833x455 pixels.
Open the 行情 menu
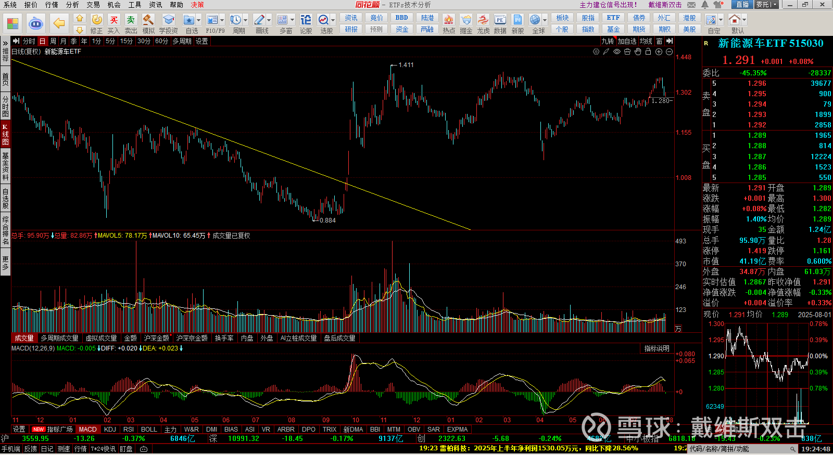point(52,5)
